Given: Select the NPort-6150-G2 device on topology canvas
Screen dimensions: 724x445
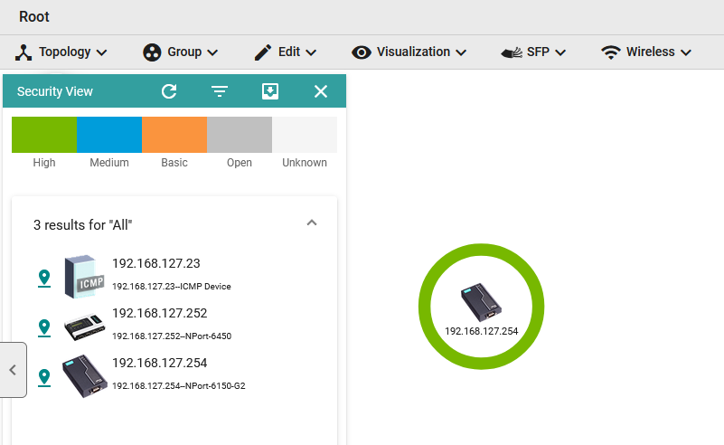Looking at the screenshot, I should [481, 306].
